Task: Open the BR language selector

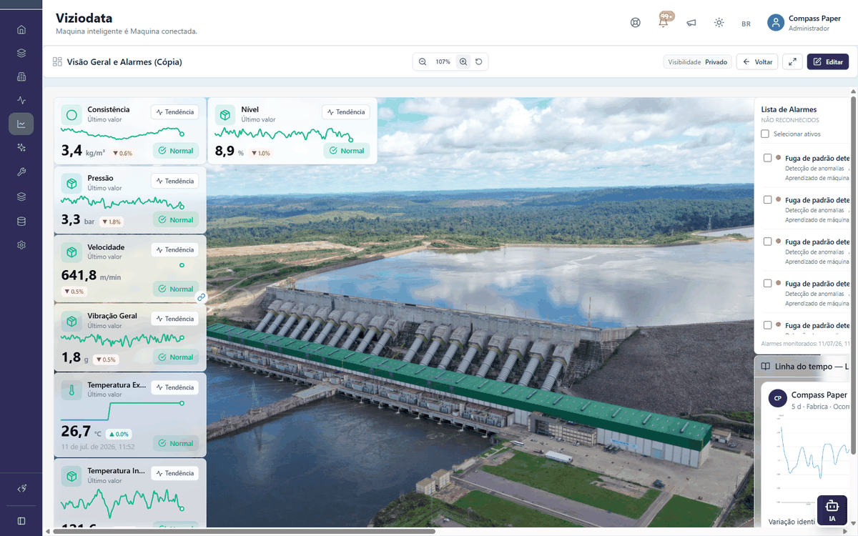Action: [x=746, y=24]
